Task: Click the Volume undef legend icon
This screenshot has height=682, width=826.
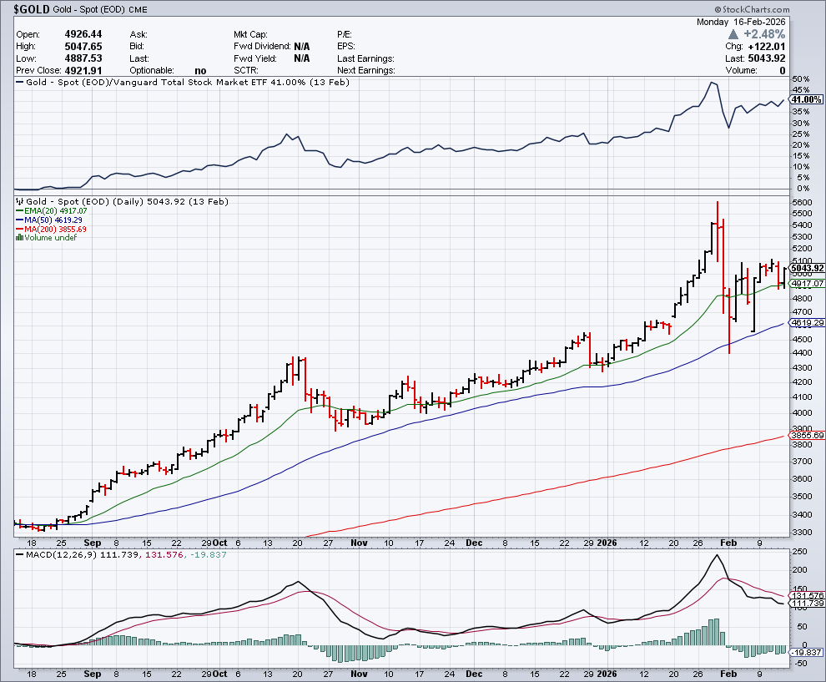Action: [20, 238]
